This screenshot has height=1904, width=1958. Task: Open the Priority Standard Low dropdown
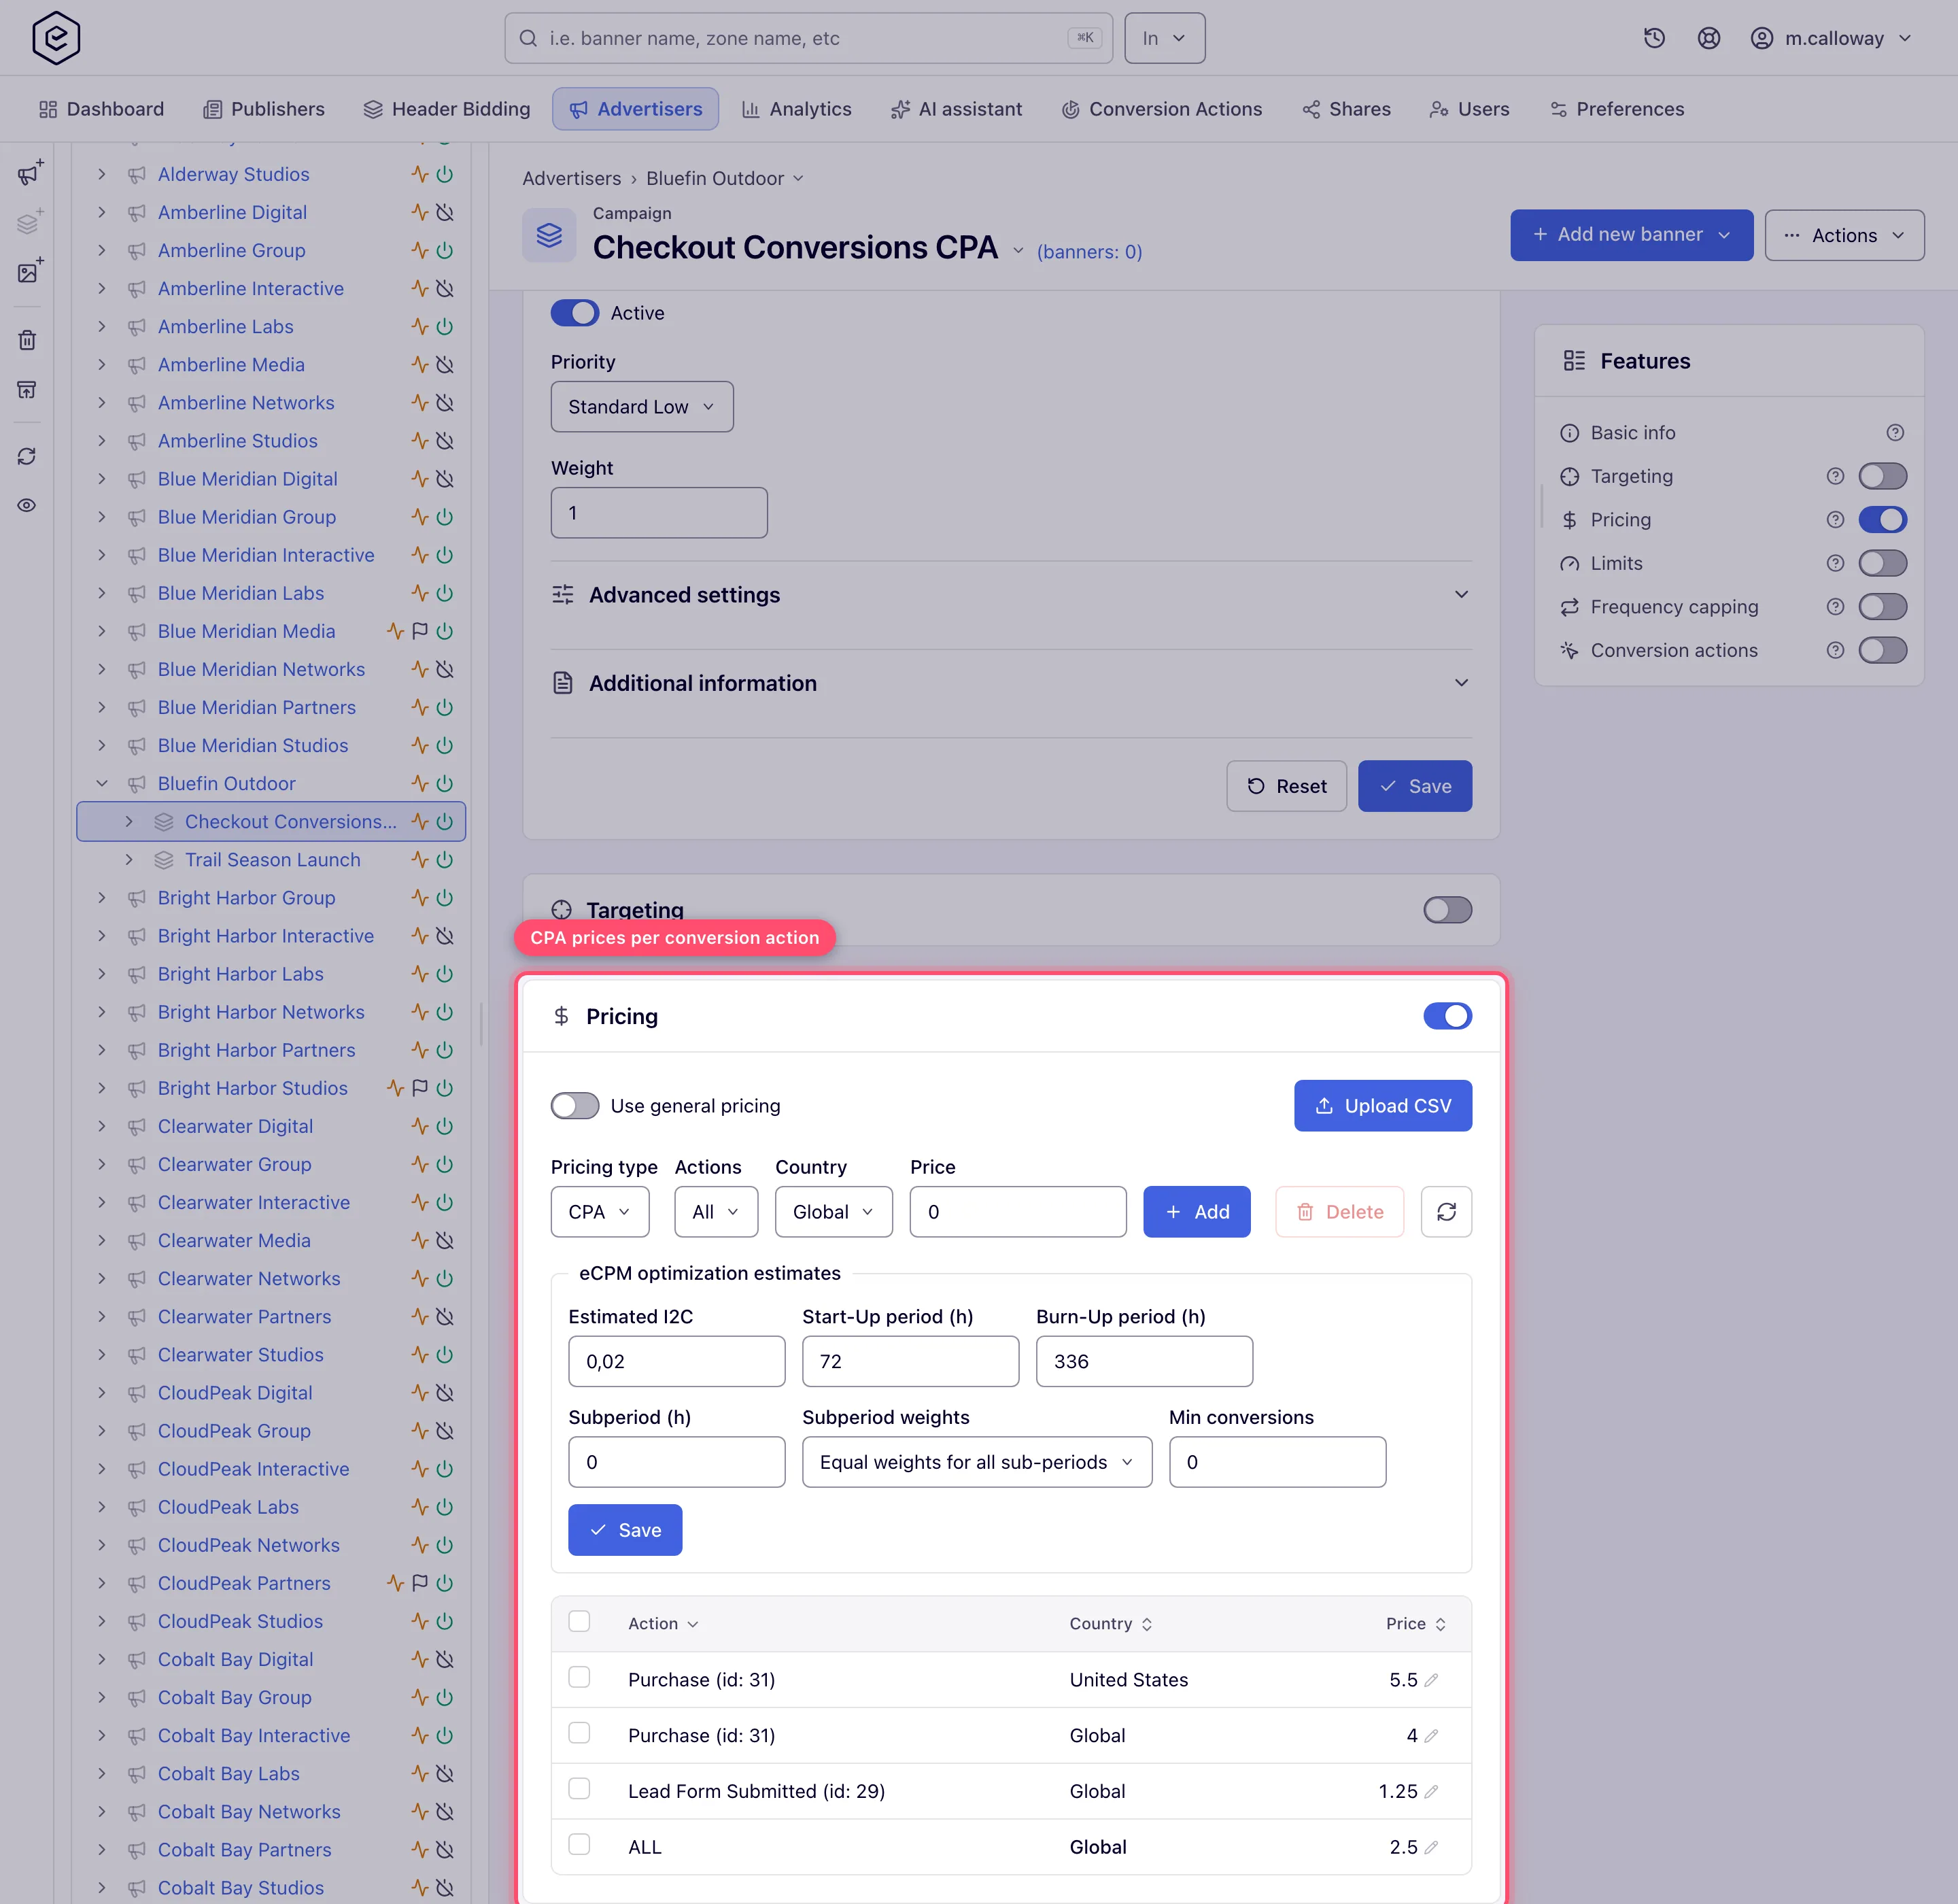click(x=642, y=407)
